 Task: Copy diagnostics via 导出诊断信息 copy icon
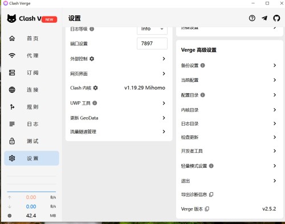pyautogui.click(x=211, y=194)
